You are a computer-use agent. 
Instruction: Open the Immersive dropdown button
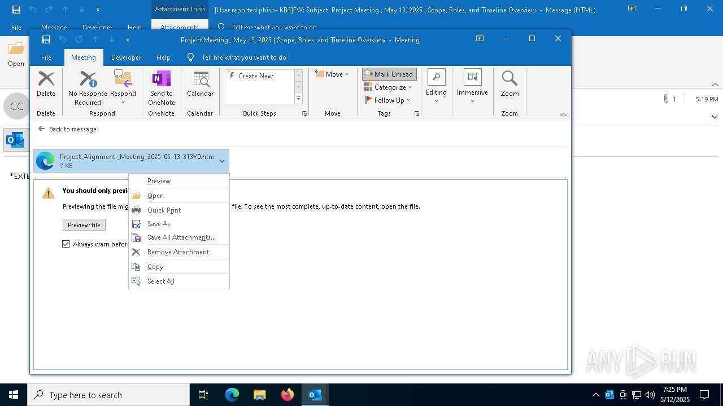[x=472, y=88]
